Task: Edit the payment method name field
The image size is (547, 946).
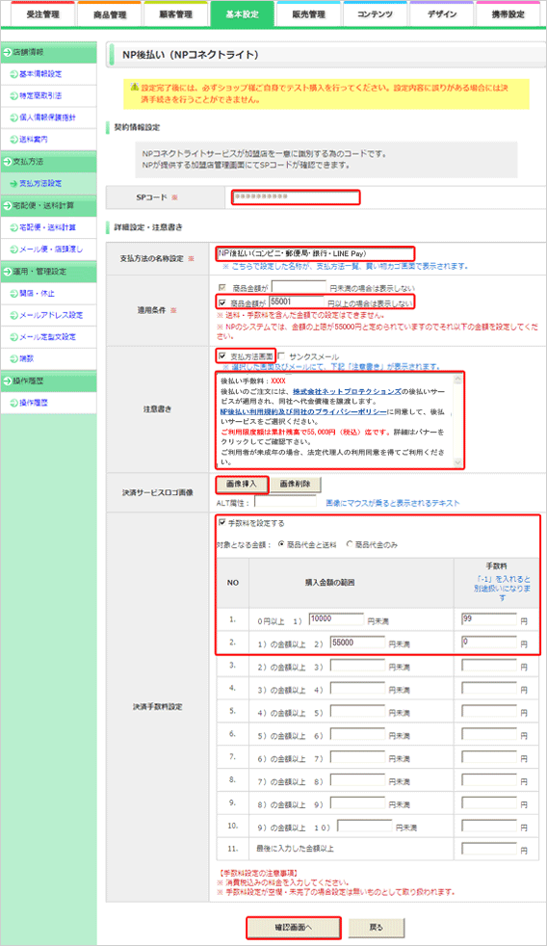Action: tap(316, 253)
